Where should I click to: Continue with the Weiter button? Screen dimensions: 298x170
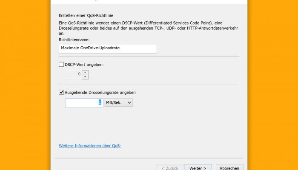tap(198, 167)
